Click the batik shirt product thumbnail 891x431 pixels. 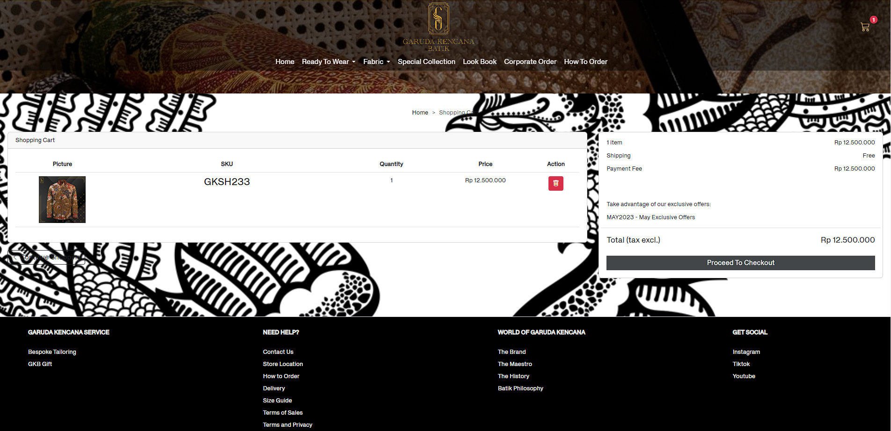(62, 200)
